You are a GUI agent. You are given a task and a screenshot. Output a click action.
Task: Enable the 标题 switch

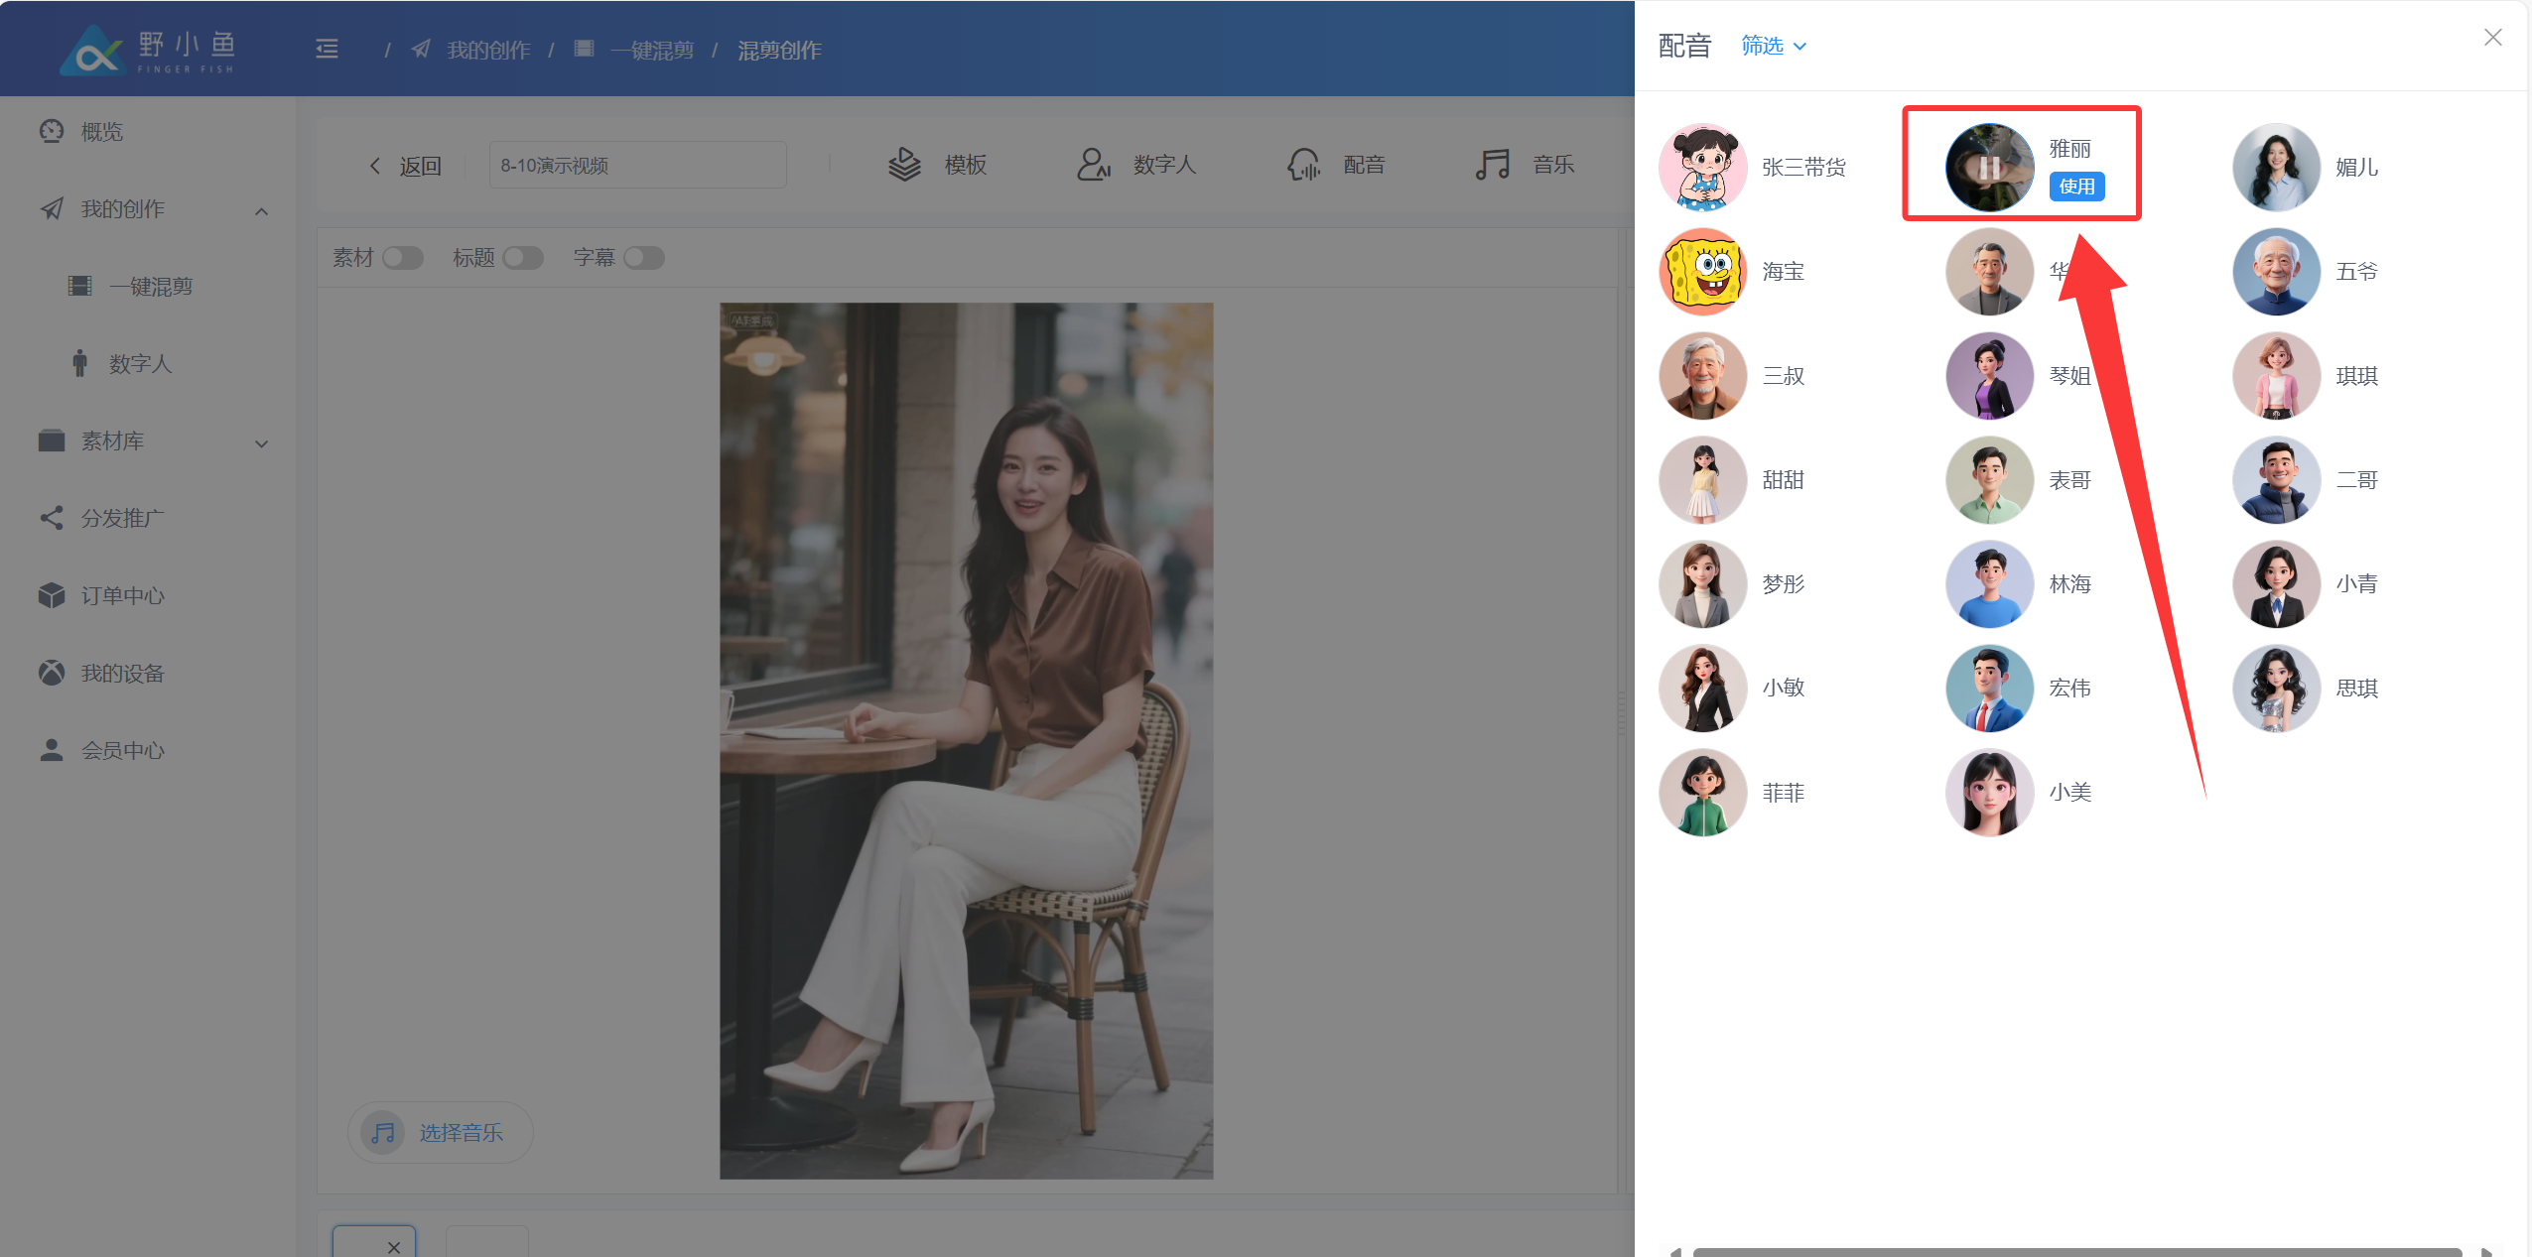click(x=523, y=258)
